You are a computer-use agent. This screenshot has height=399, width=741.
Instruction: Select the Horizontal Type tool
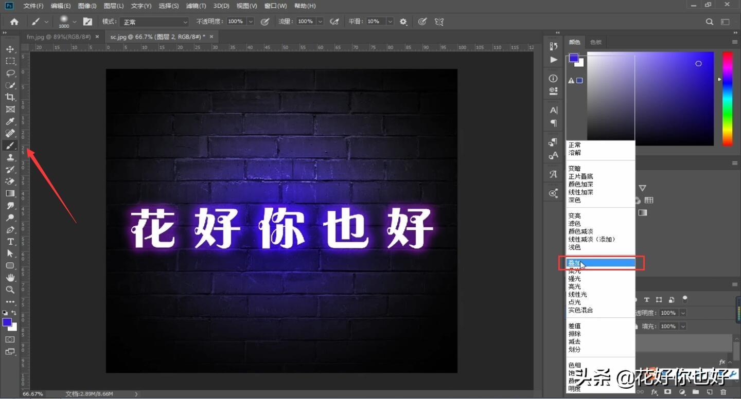(x=10, y=242)
